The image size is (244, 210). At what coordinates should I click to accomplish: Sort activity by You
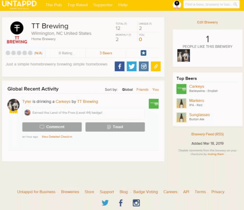155,90
